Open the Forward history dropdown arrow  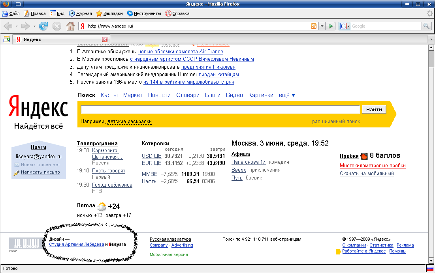click(x=34, y=26)
